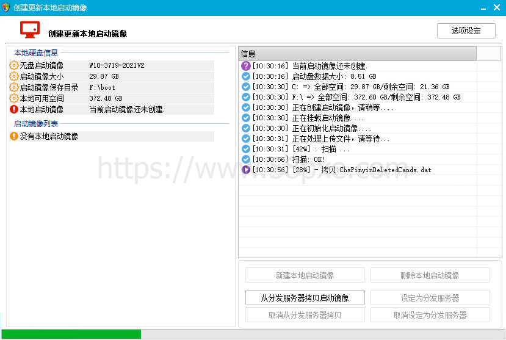Click check icon on 扫描: OK! log entry
Image resolution: width=506 pixels, height=340 pixels.
[246, 159]
